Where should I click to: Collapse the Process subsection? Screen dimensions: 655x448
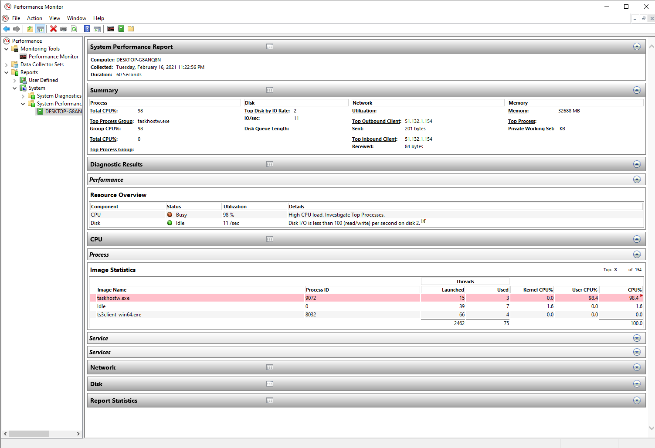point(637,255)
